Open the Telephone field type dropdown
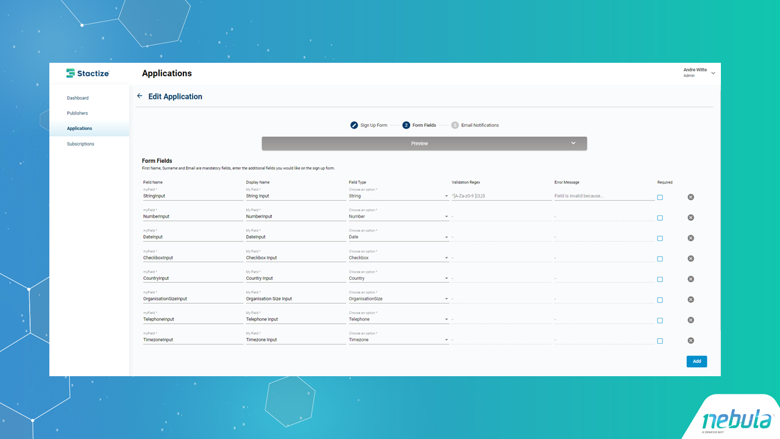Screen dimensions: 780x439 [399, 319]
